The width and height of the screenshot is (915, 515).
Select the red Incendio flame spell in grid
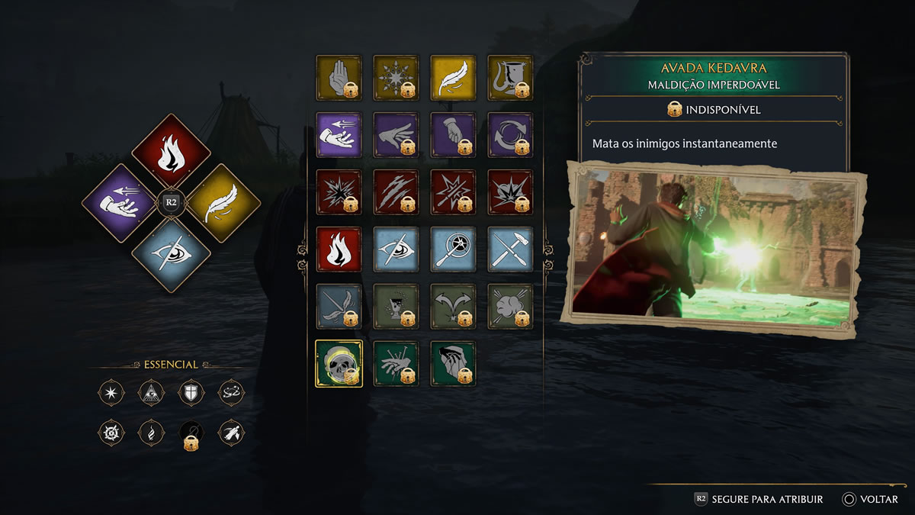point(339,249)
